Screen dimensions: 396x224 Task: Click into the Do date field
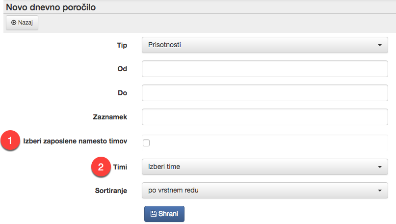tap(264, 92)
